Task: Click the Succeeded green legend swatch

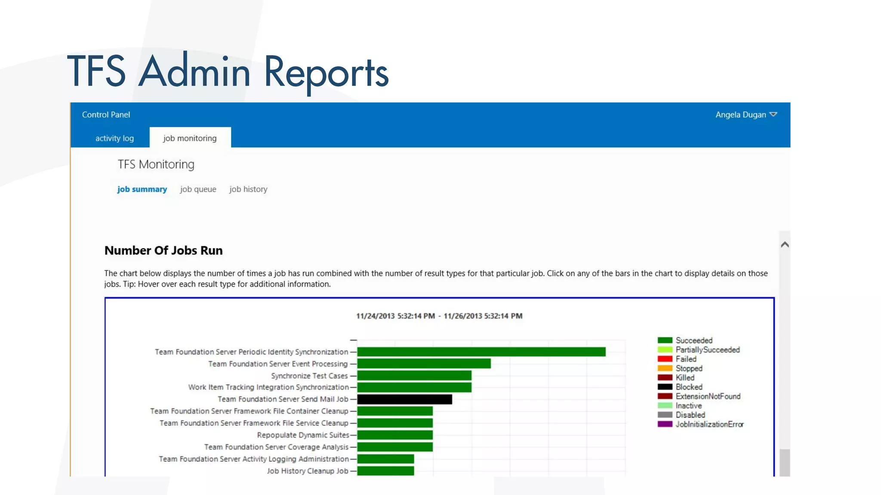Action: [x=665, y=340]
